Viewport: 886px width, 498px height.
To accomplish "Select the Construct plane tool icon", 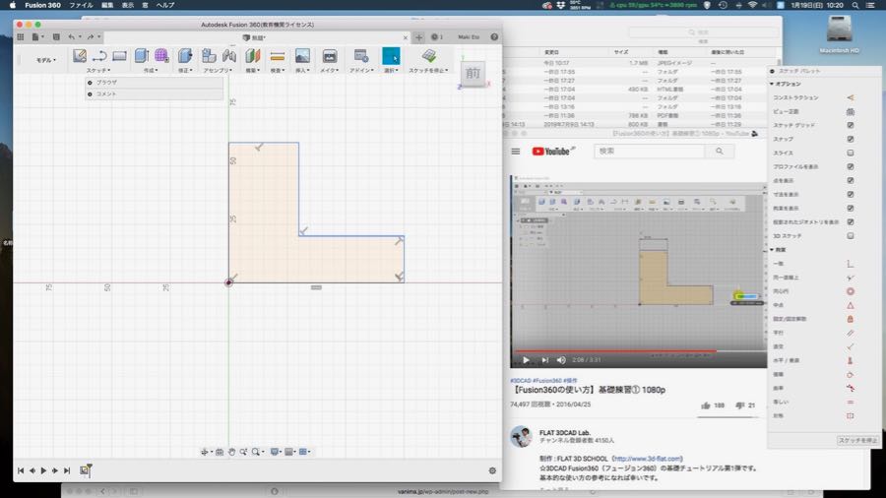I will [x=253, y=55].
